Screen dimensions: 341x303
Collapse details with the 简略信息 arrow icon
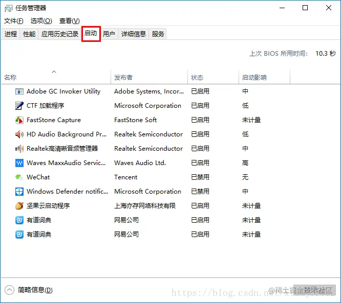9,290
